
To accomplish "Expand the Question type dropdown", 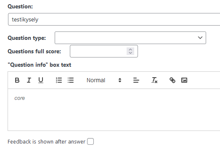I will [130, 38].
